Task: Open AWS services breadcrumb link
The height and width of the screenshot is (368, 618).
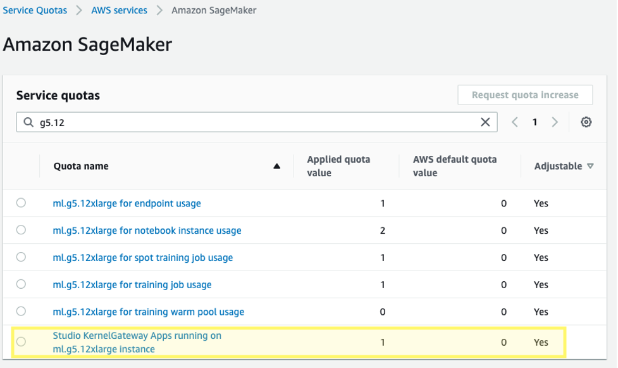Action: pos(119,10)
